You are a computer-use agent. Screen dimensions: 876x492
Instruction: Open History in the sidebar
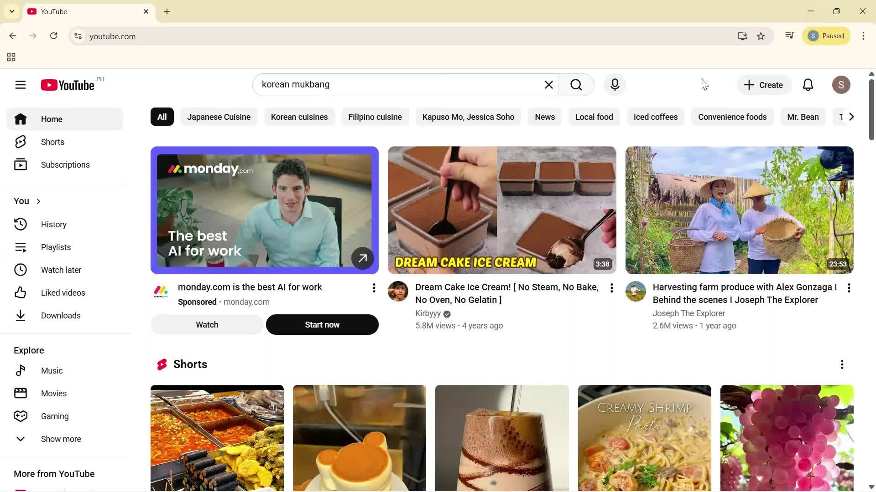pyautogui.click(x=53, y=225)
